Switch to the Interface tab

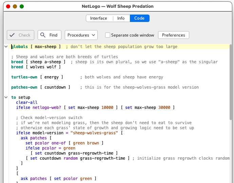(x=98, y=18)
